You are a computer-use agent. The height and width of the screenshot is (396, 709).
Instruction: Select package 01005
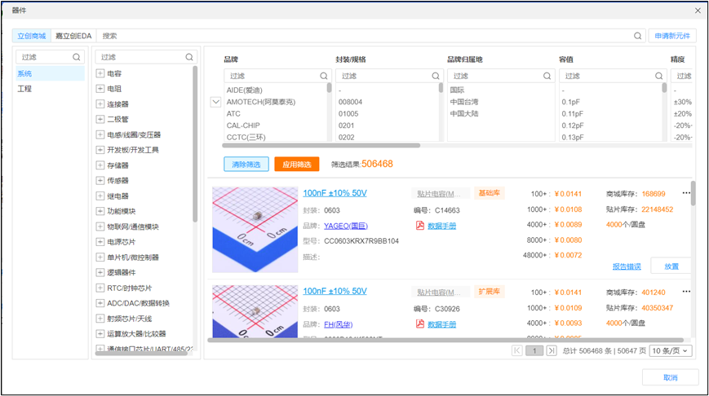pos(348,114)
